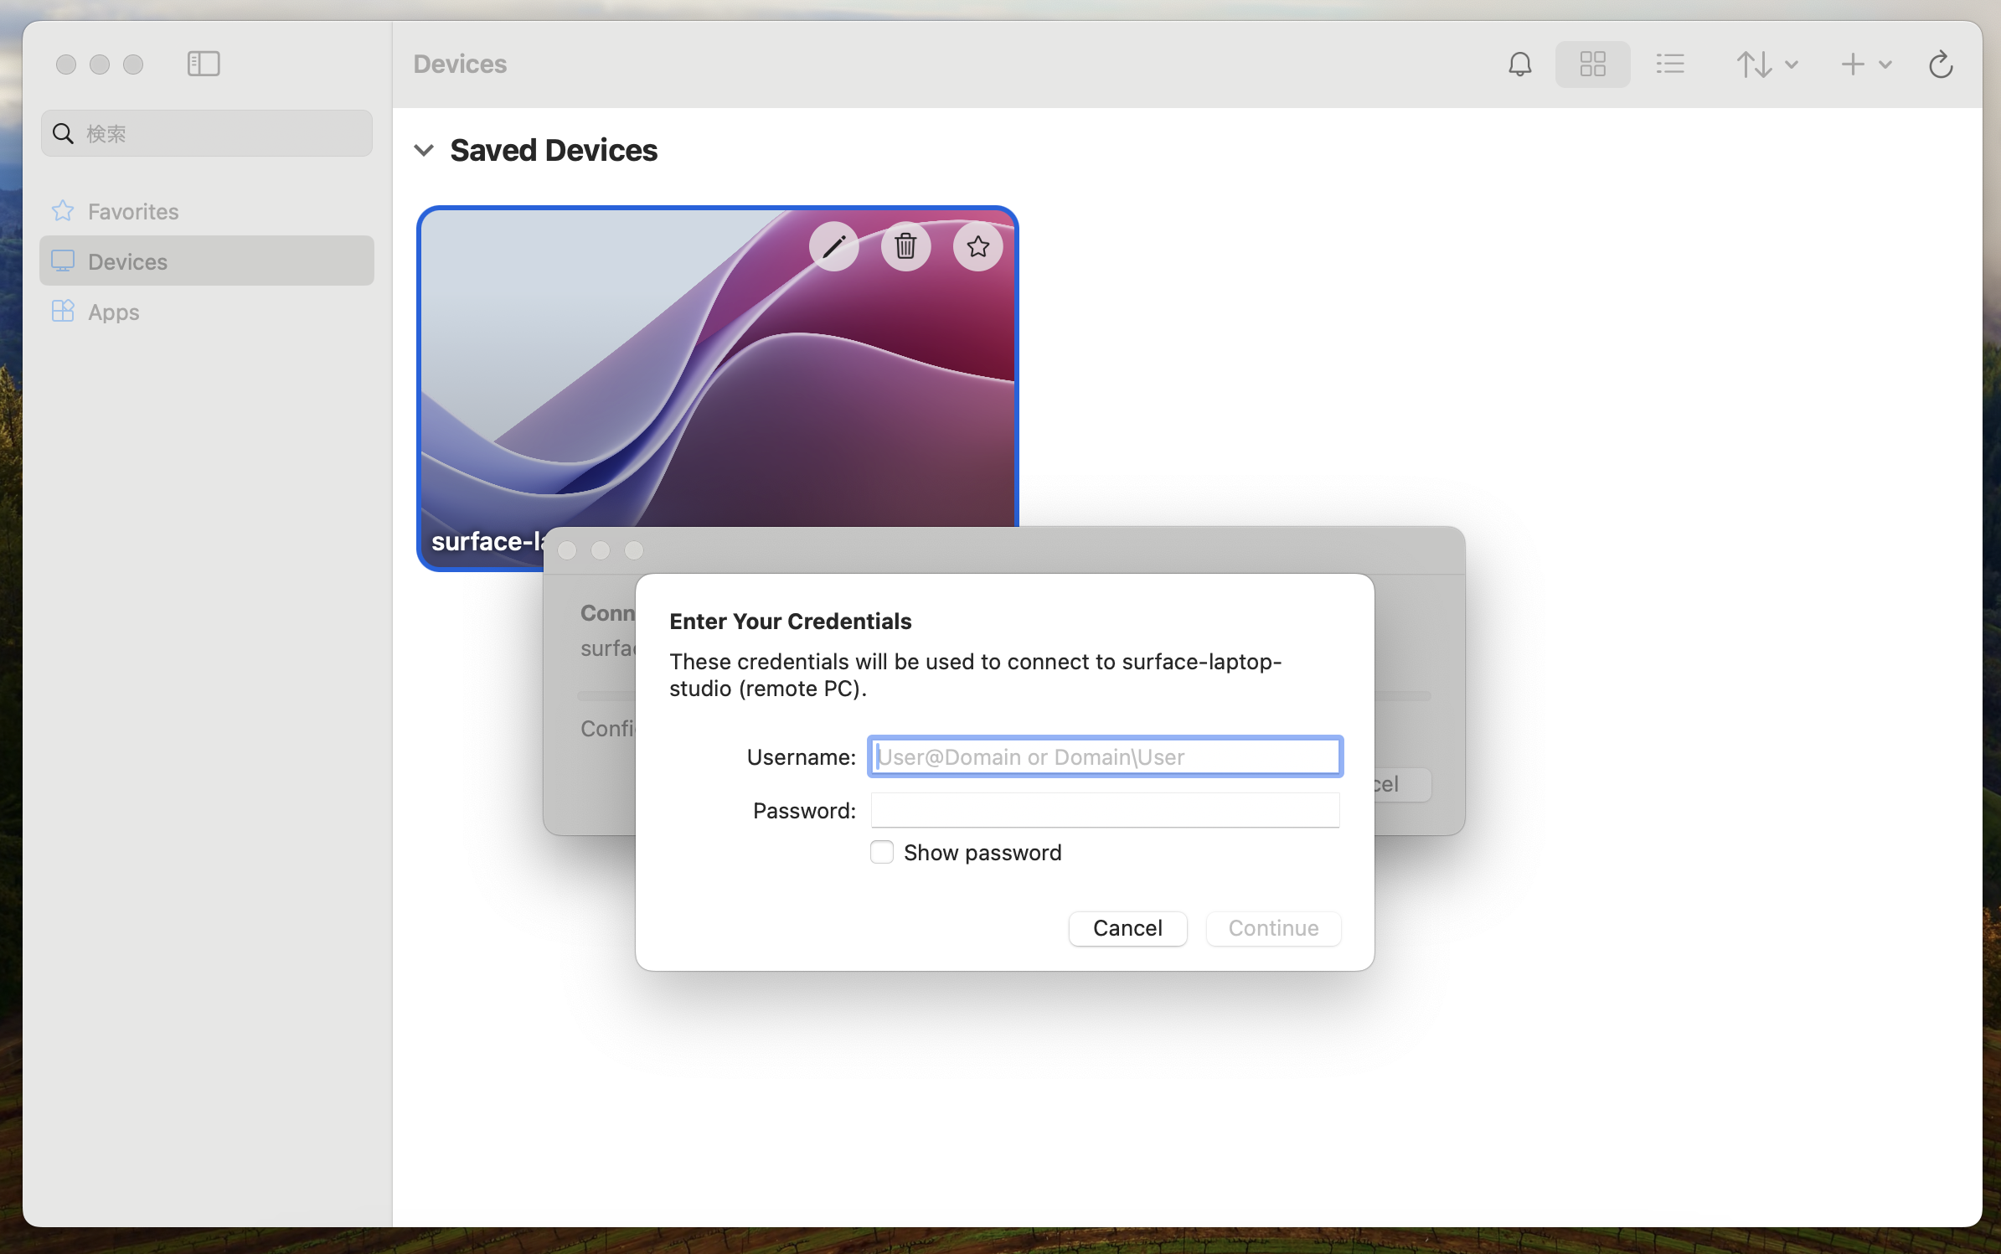Click the Username input field
2001x1254 pixels.
[x=1105, y=756]
